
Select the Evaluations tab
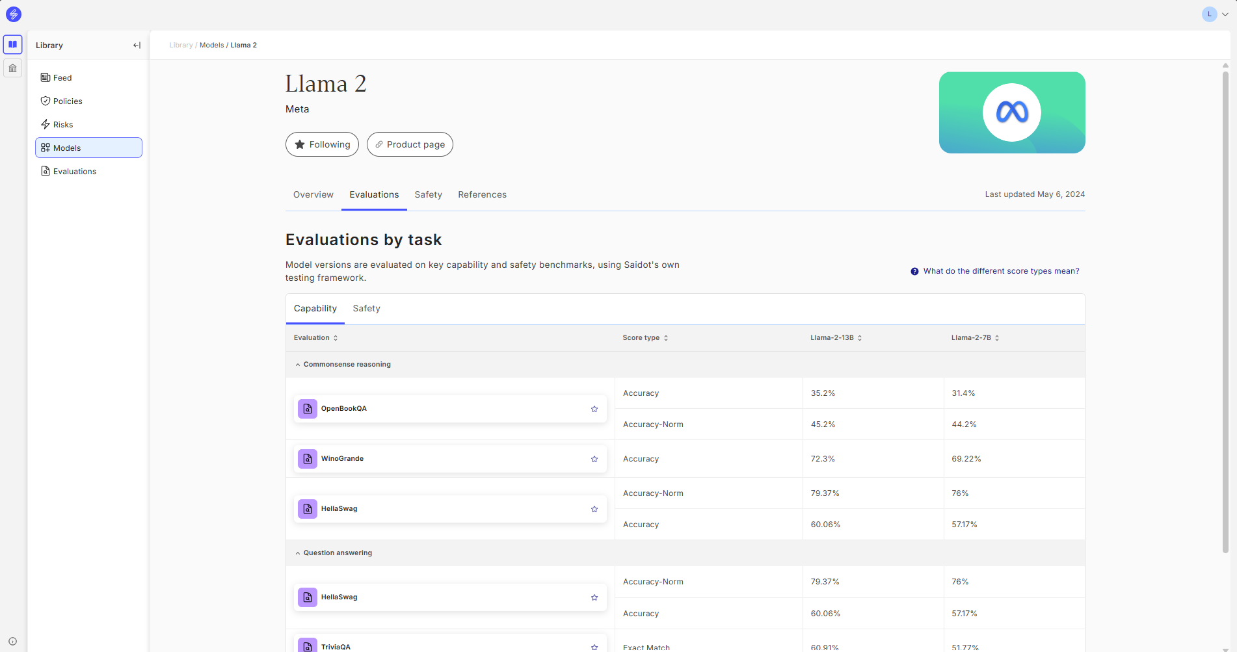[x=374, y=194]
